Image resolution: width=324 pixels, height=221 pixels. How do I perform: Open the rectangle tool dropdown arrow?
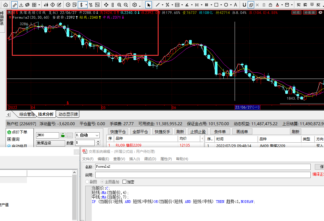(x=221, y=5)
